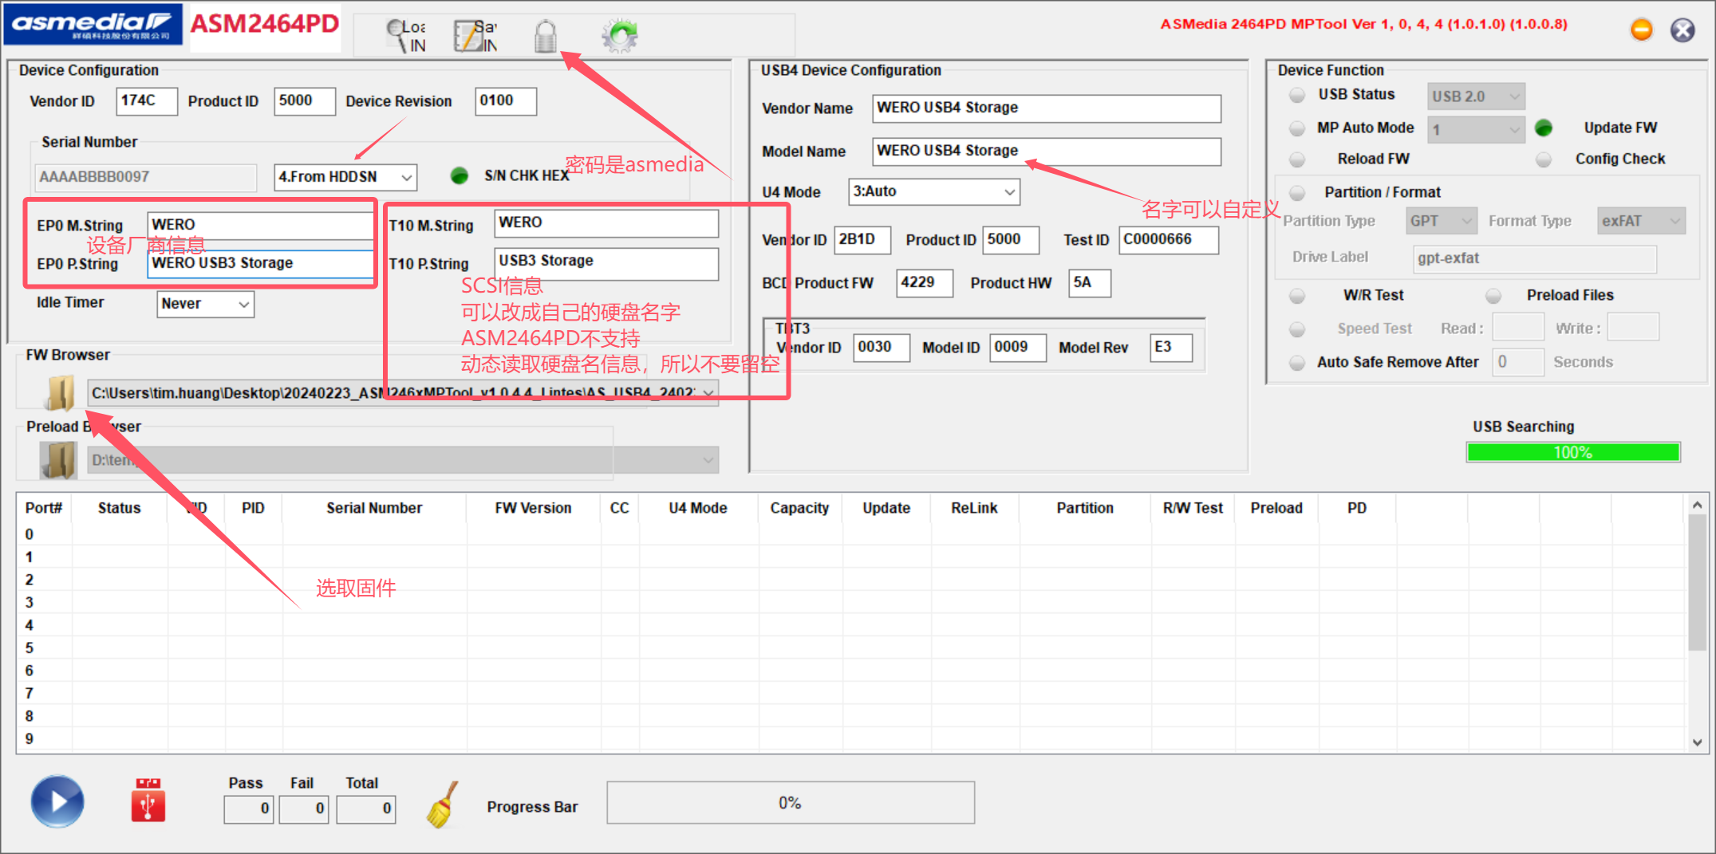Click the Drive Label field gpt-exfat
This screenshot has height=854, width=1716.
[x=1535, y=259]
